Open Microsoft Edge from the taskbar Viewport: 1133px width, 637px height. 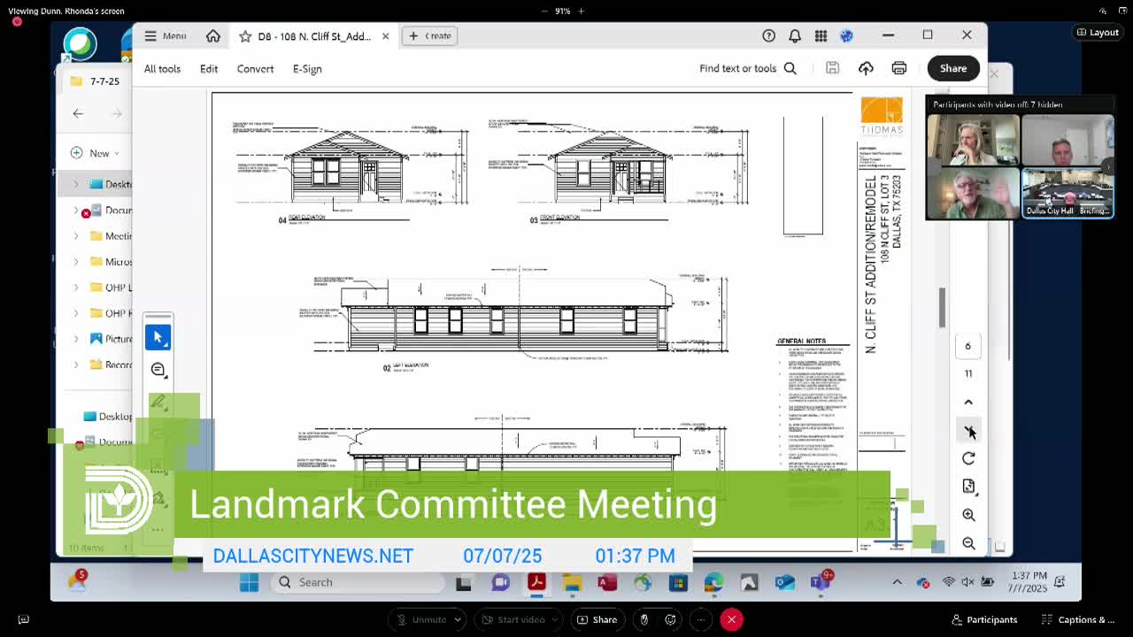(713, 582)
